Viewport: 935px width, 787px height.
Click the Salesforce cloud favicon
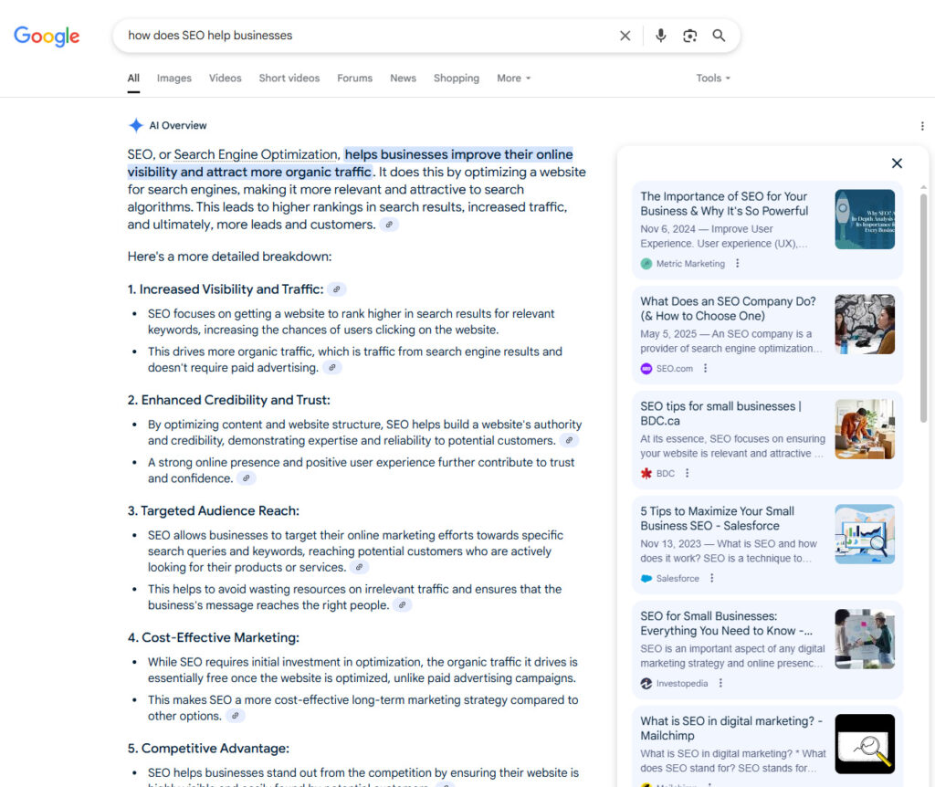tap(646, 578)
